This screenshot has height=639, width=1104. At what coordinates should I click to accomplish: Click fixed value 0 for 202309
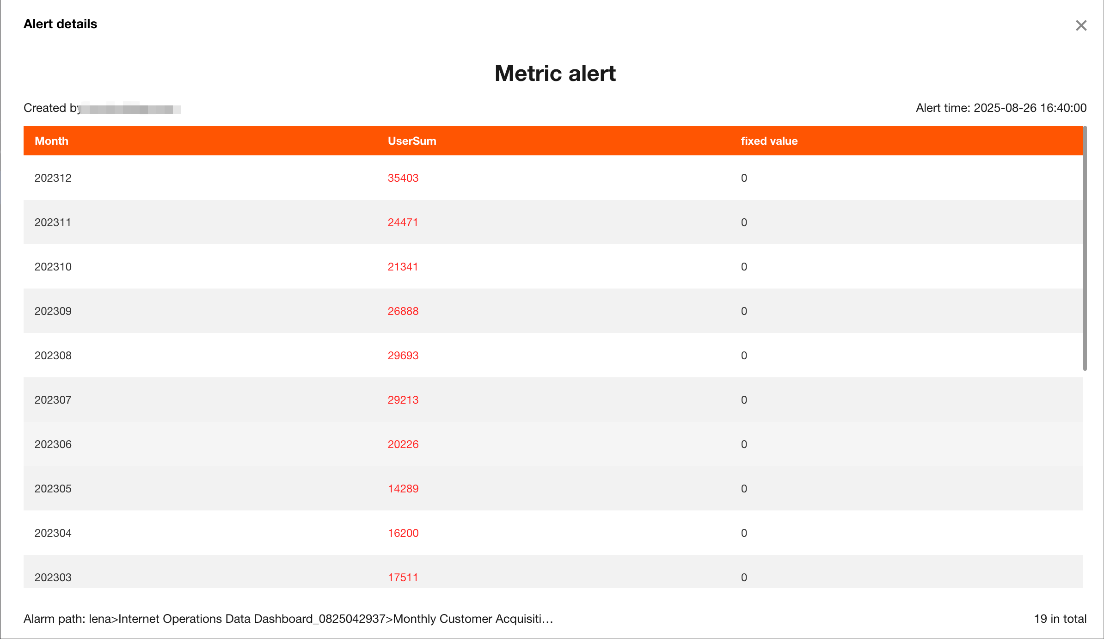click(743, 311)
